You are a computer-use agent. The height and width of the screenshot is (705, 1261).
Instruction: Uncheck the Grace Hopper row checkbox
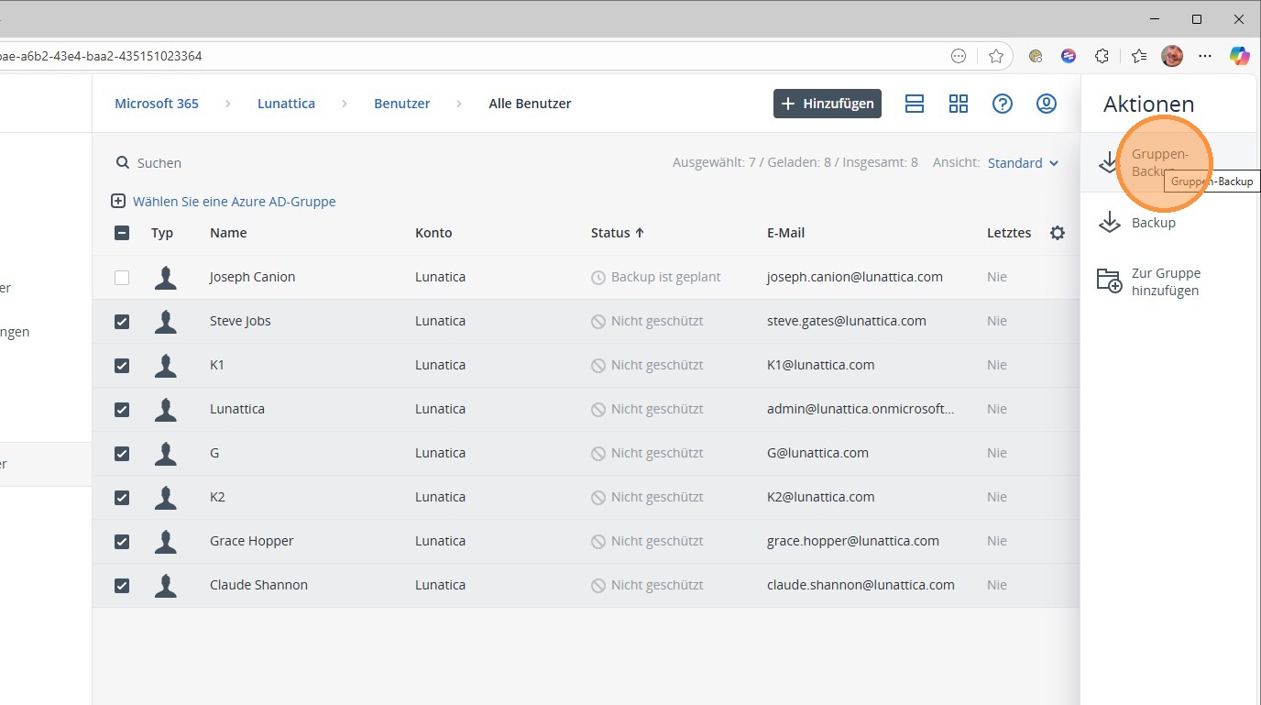tap(122, 541)
